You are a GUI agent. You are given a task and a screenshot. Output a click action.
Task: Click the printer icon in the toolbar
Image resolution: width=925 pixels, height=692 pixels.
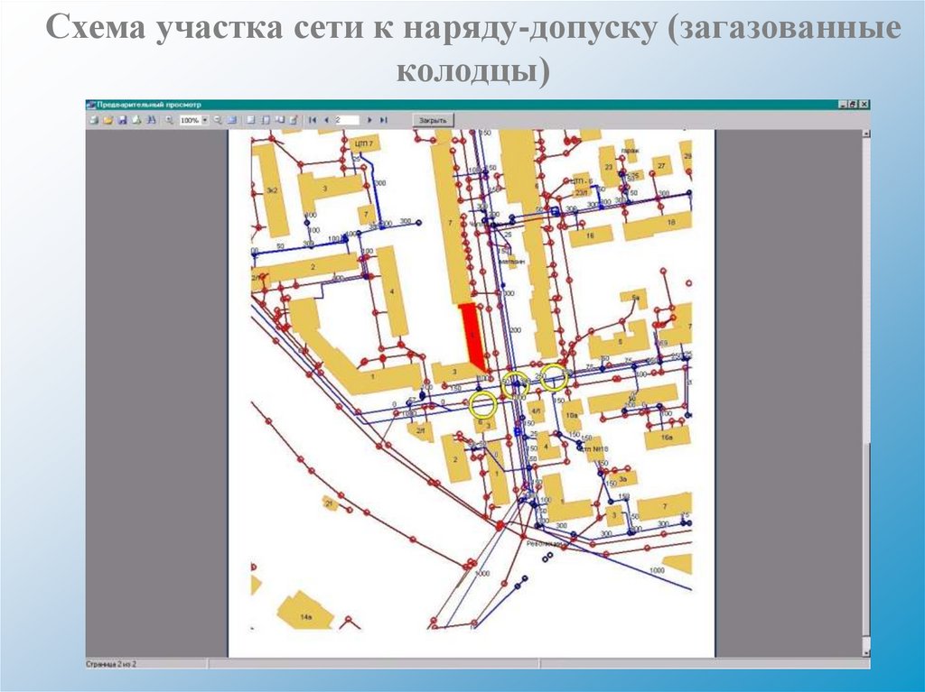94,120
